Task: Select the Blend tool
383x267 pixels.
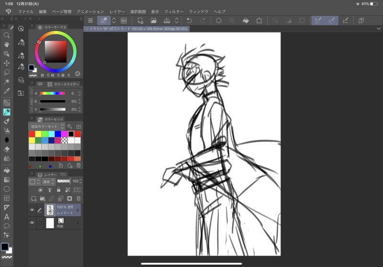Action: tap(7, 158)
